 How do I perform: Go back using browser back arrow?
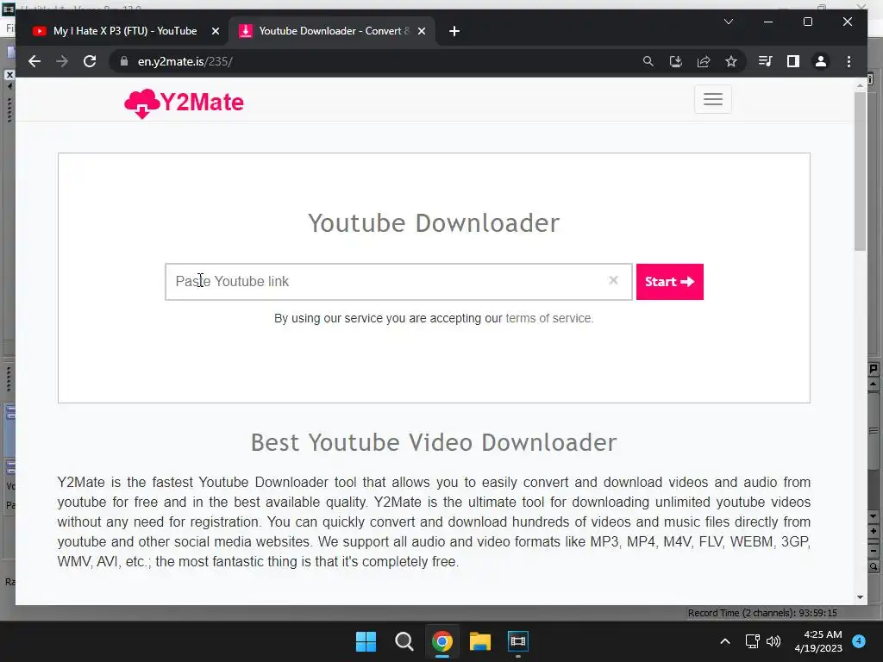click(x=34, y=61)
